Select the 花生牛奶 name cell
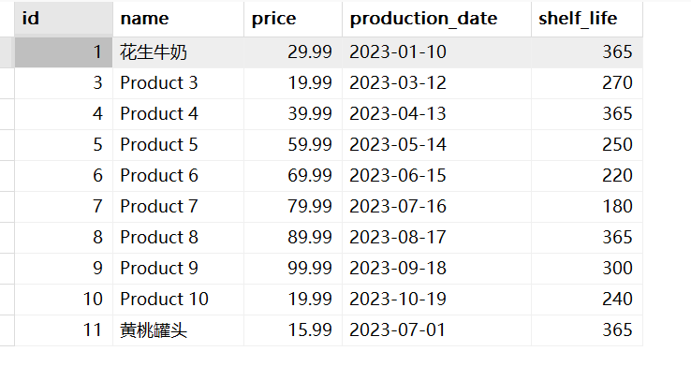Viewport: 691px width, 366px height. tap(178, 52)
